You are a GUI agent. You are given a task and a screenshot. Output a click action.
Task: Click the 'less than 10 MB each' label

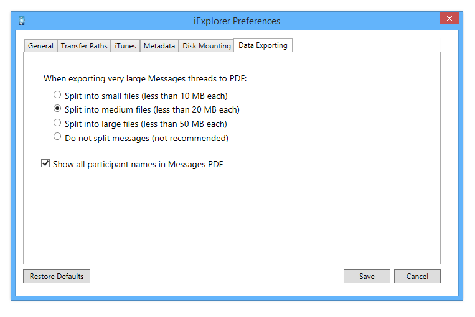pos(190,96)
